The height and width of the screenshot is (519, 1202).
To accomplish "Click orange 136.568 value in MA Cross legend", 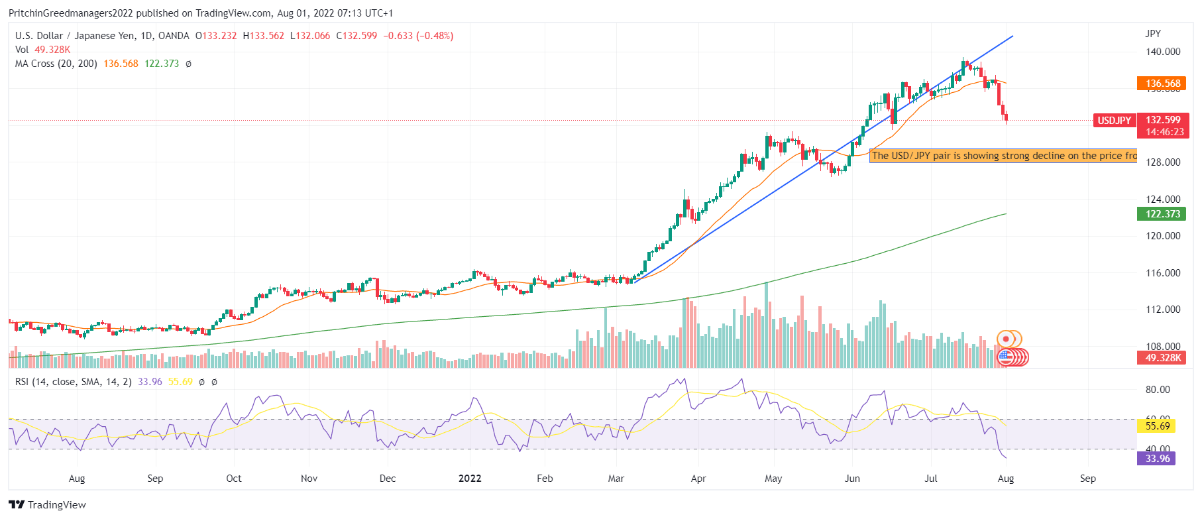I will [121, 64].
